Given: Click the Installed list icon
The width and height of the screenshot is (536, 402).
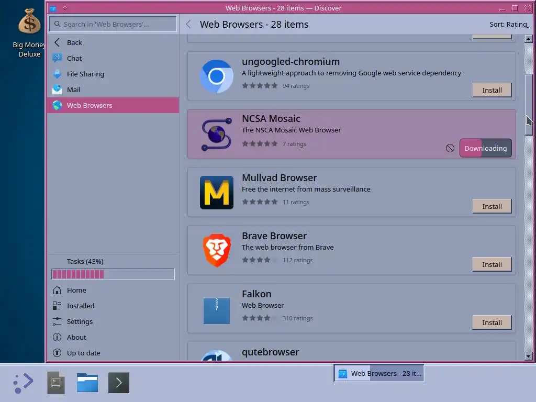Looking at the screenshot, I should pos(57,306).
